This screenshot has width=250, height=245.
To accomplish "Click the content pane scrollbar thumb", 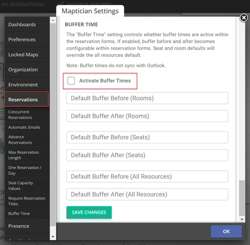I will tap(242, 198).
